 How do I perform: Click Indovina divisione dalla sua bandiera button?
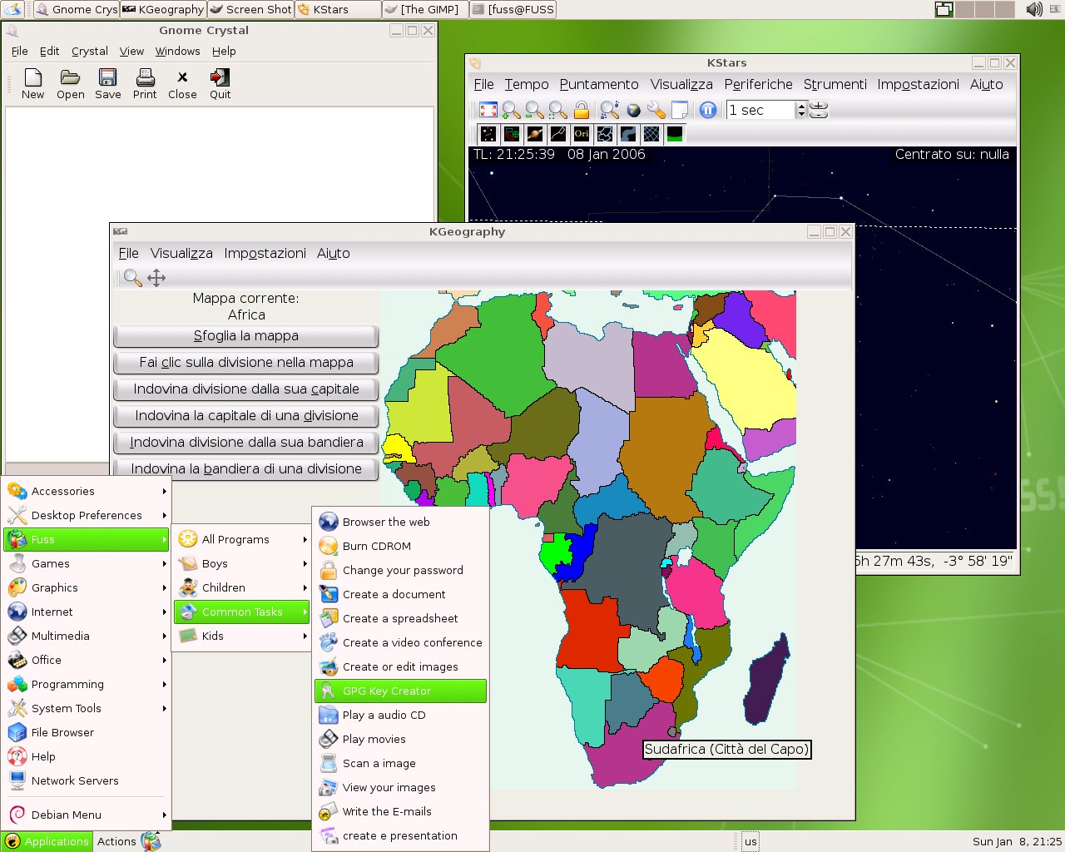[x=246, y=443]
